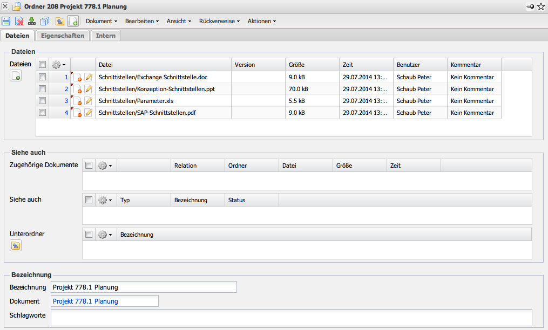Tick checkbox for Konzeption-Schnittstellen.ppt row
The image size is (548, 330).
click(x=42, y=89)
